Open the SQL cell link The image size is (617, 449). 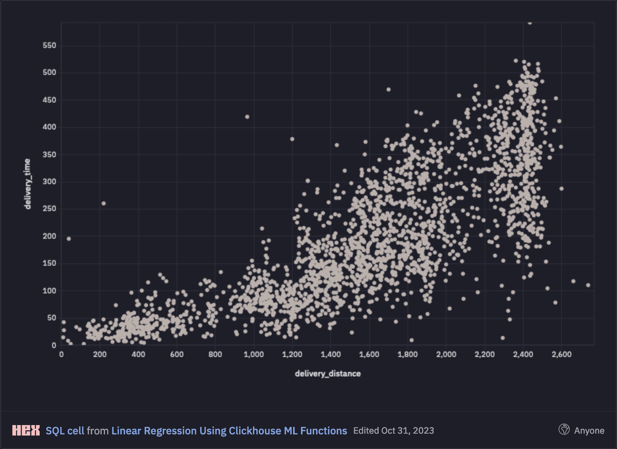pyautogui.click(x=65, y=431)
